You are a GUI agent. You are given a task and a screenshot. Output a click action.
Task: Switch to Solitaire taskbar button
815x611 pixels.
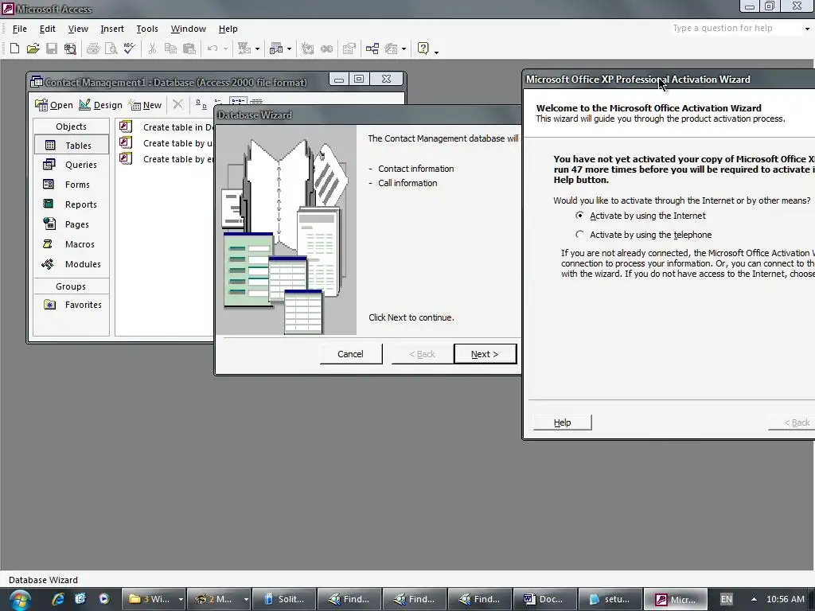pos(284,599)
